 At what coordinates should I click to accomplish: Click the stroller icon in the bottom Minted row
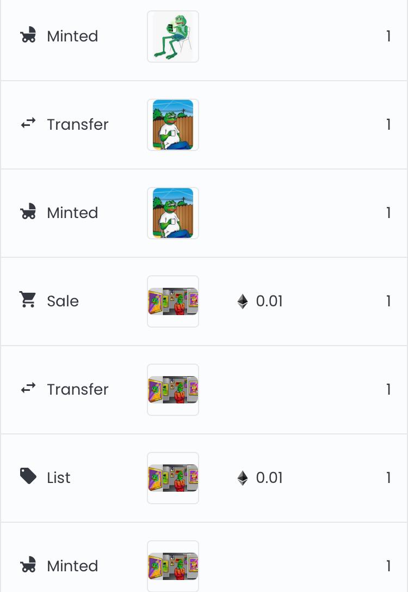pyautogui.click(x=28, y=565)
